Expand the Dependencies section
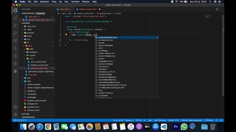The width and height of the screenshot is (236, 132). (28, 117)
